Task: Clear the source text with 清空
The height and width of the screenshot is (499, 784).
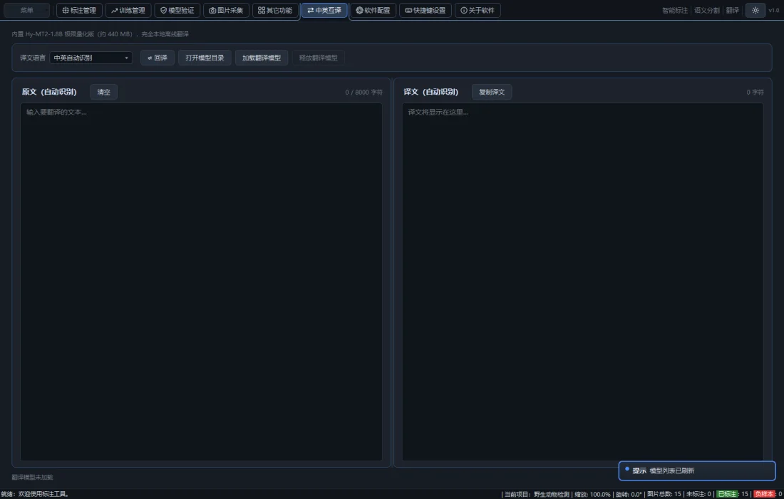Action: 103,92
